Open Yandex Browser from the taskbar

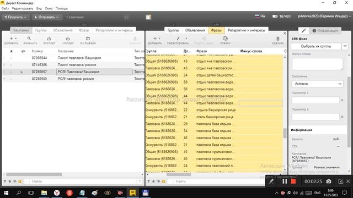(57, 193)
